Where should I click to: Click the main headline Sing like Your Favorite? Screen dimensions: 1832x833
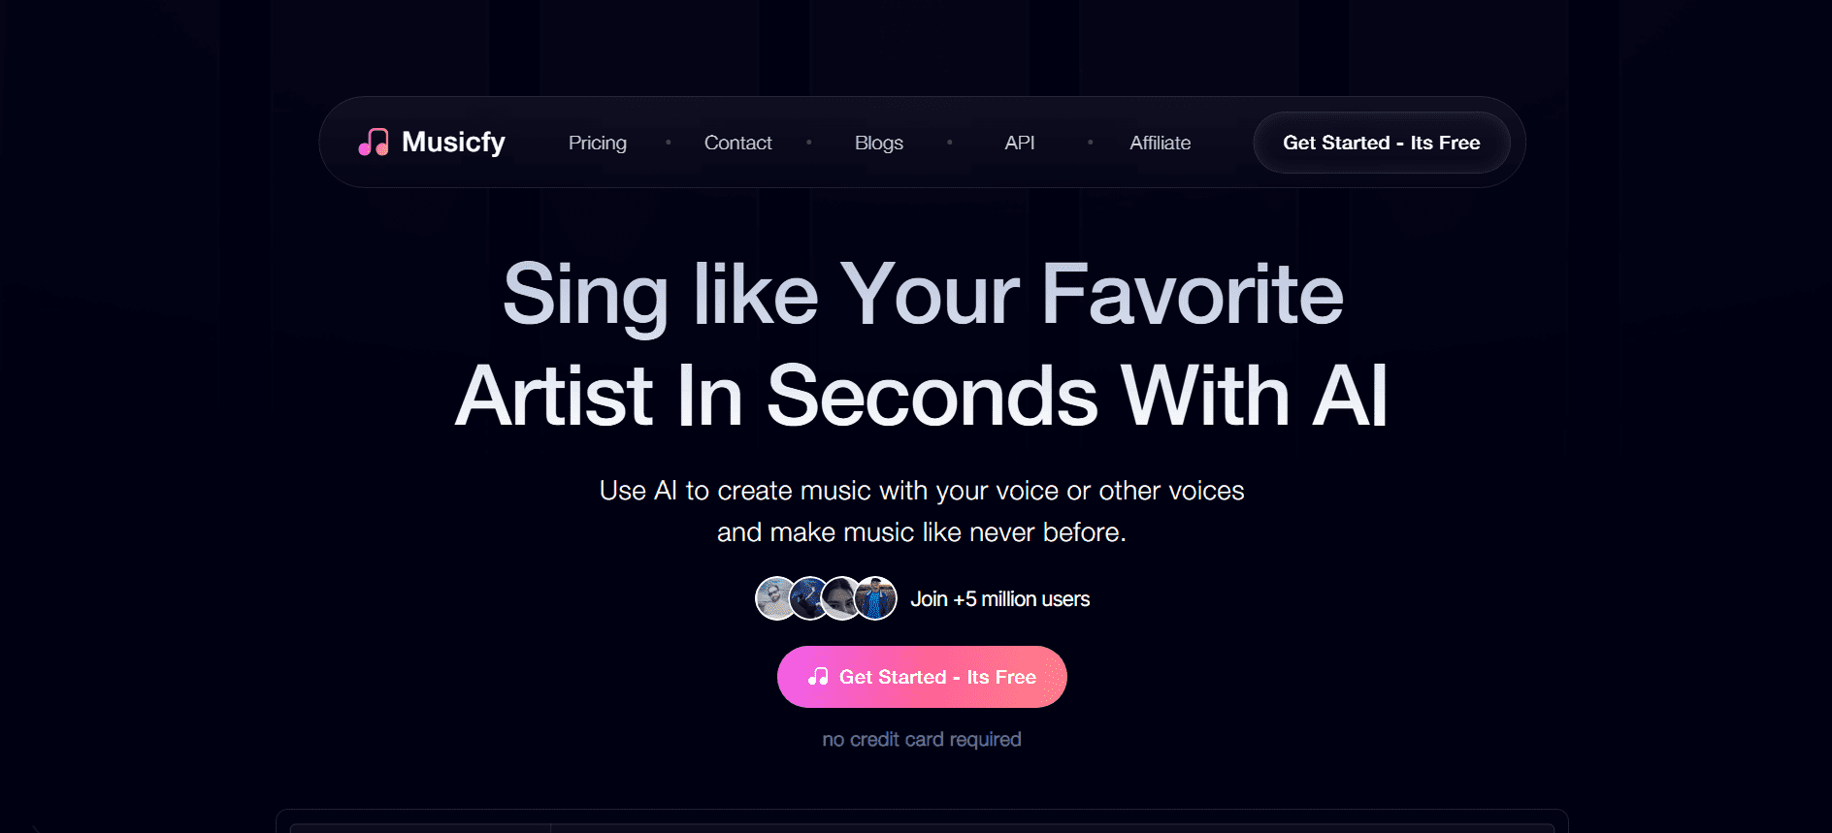point(921,296)
